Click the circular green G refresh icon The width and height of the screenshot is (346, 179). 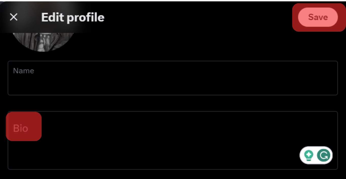pos(323,155)
